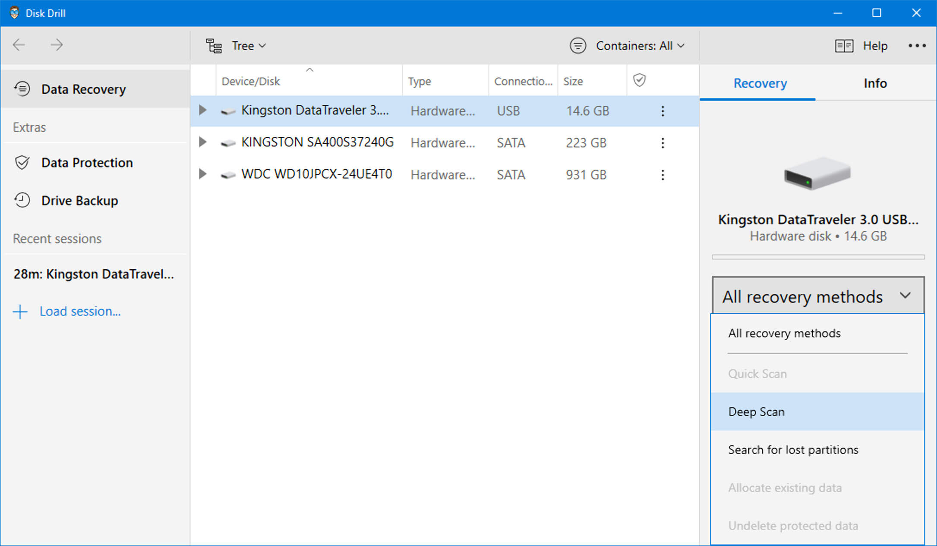This screenshot has width=937, height=546.
Task: Choose Undelete protected data option
Action: point(818,526)
